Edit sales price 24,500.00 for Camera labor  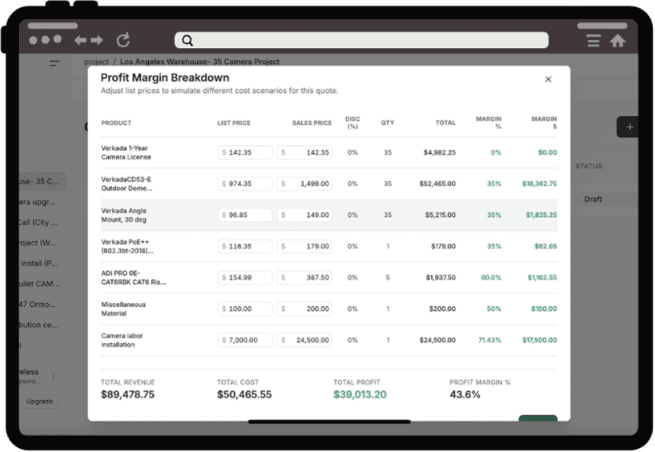304,340
